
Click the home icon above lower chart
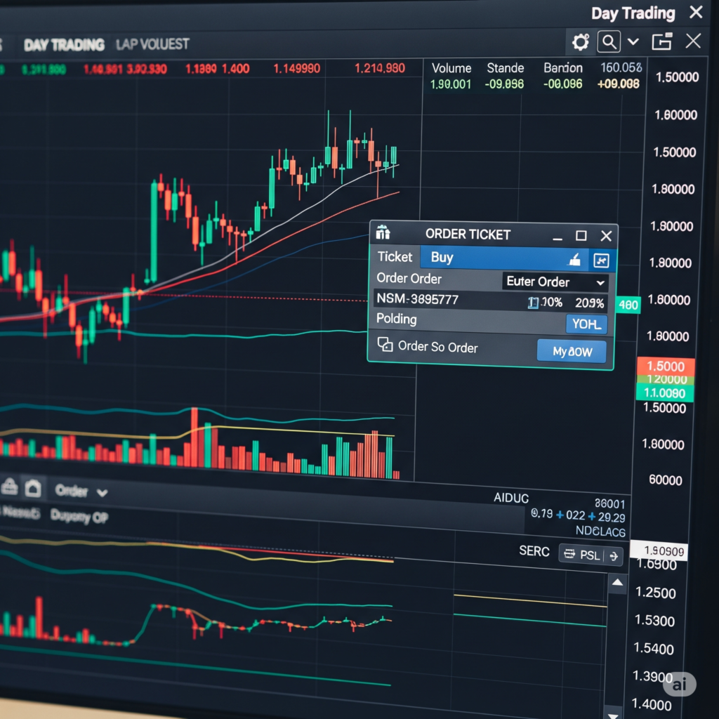point(33,489)
